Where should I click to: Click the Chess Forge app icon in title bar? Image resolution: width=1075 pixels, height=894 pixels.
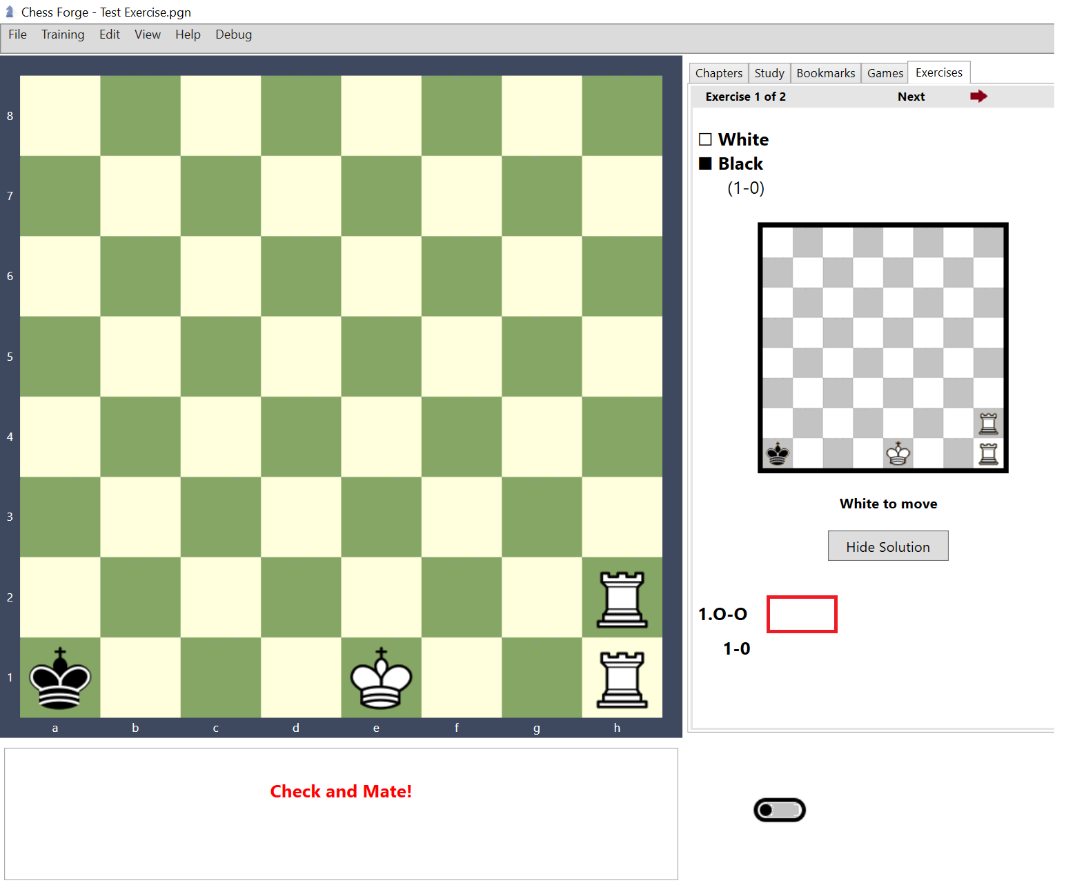[x=10, y=12]
